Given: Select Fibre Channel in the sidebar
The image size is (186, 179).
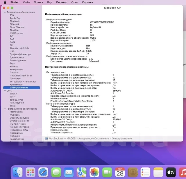Looking at the screenshot, I should click(17, 27).
